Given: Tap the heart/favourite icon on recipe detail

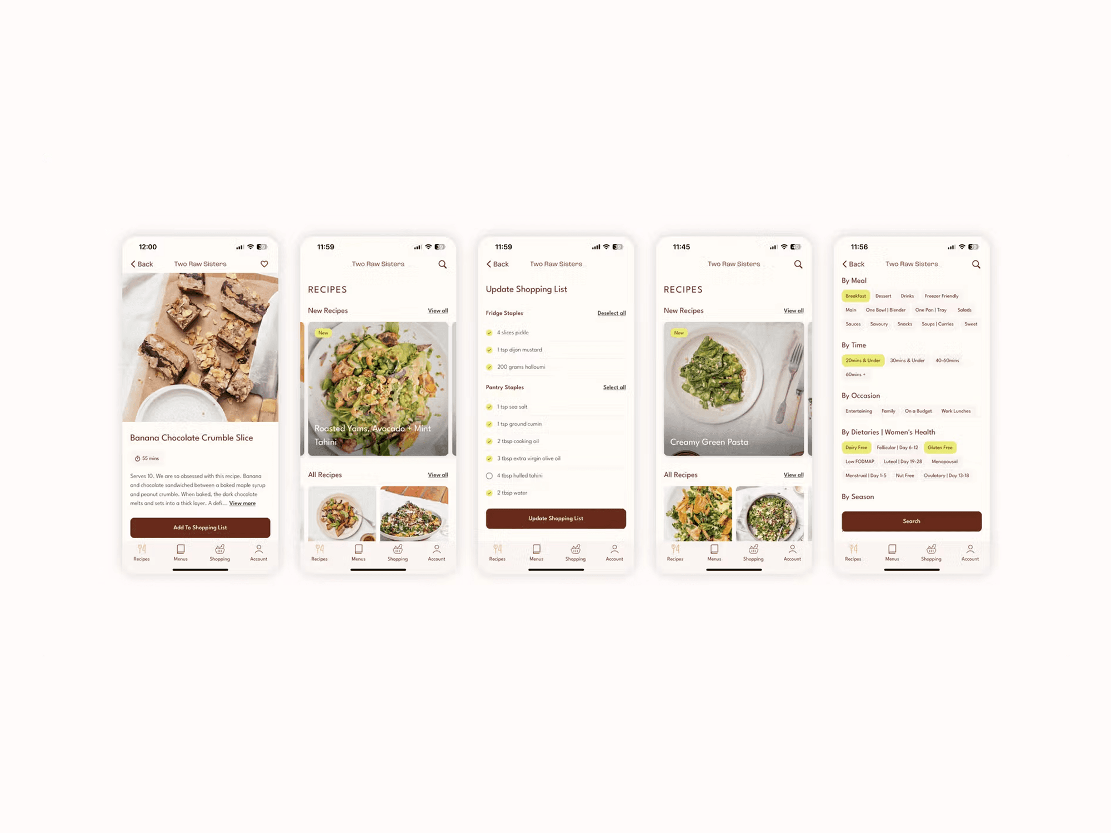Looking at the screenshot, I should click(x=264, y=264).
